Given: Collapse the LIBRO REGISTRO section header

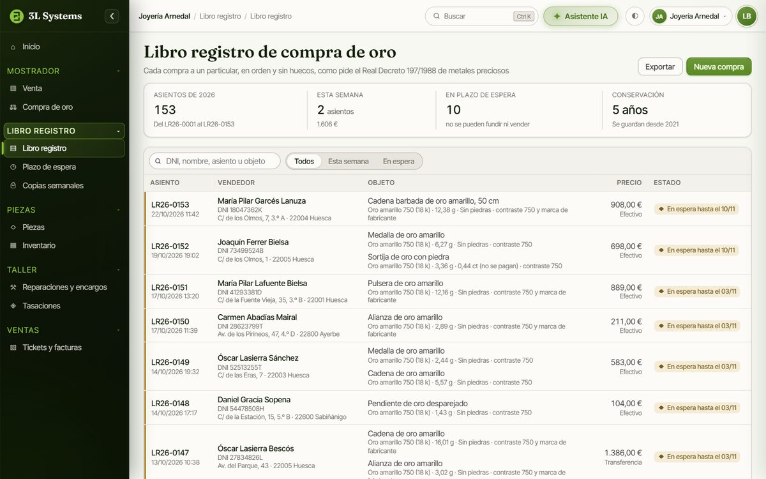Looking at the screenshot, I should [x=64, y=131].
